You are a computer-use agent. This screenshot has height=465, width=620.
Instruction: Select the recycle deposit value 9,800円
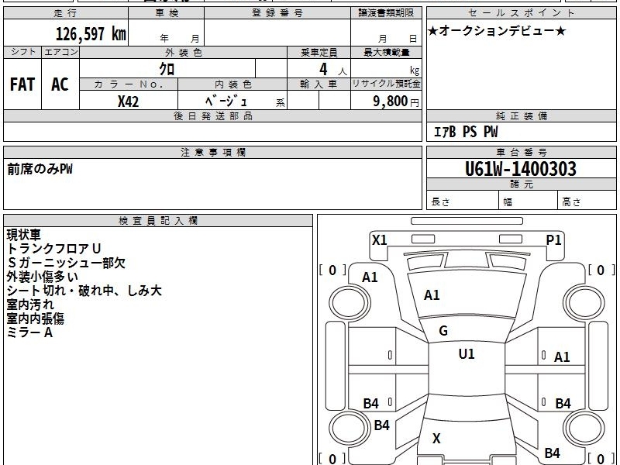(396, 102)
